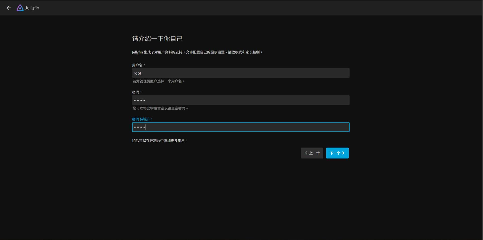
Task: Focus the 密码 password field
Action: [240, 100]
